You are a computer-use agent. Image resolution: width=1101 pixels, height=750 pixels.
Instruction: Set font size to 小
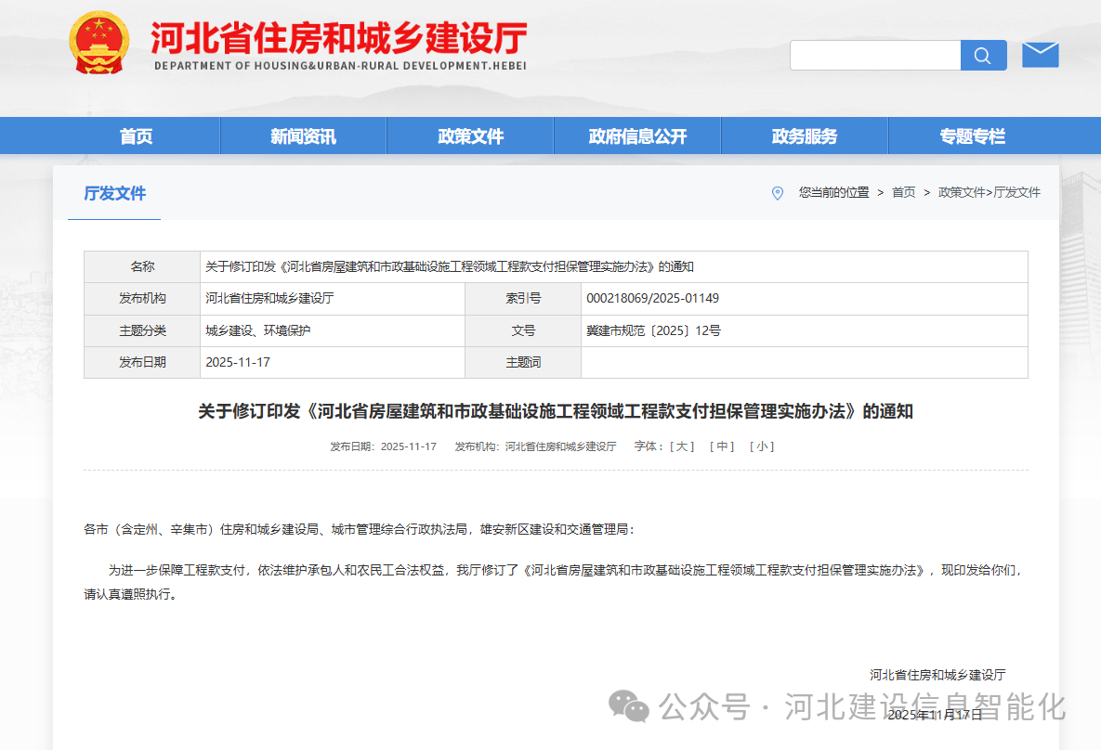762,446
